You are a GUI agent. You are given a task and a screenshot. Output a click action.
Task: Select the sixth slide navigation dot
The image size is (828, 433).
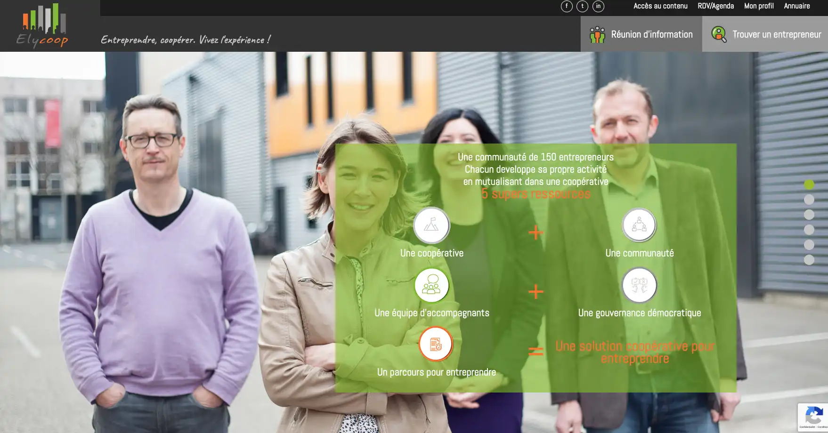click(x=809, y=260)
